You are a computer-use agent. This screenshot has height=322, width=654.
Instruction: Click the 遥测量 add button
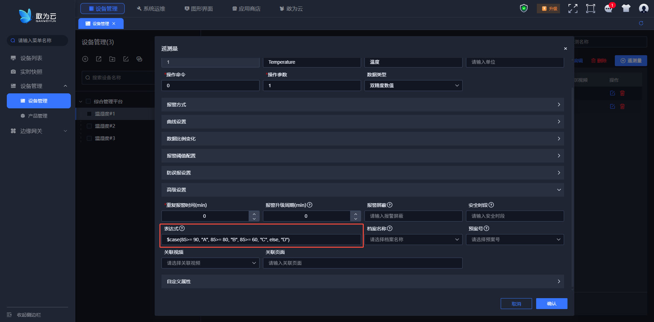pyautogui.click(x=631, y=61)
